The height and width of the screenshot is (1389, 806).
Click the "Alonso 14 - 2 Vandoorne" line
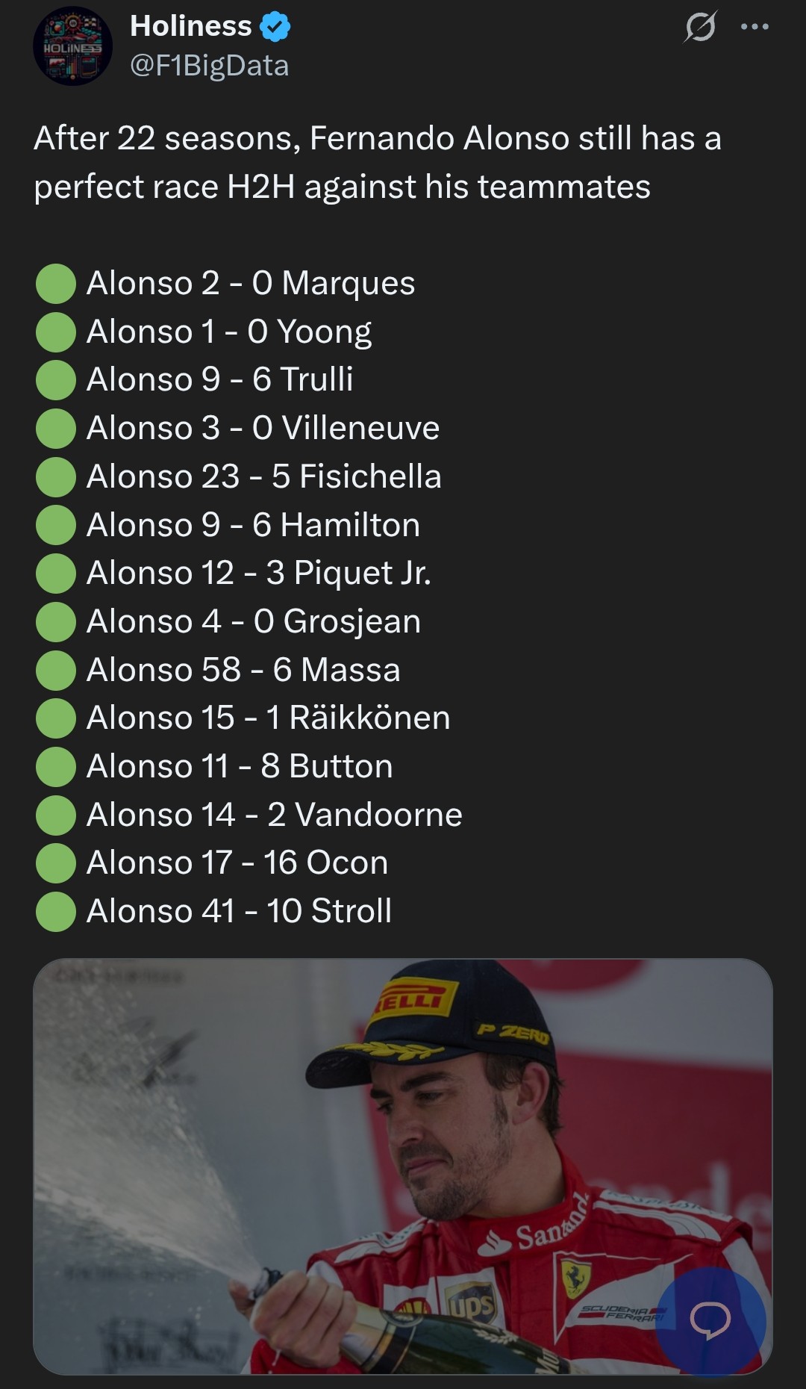point(274,815)
